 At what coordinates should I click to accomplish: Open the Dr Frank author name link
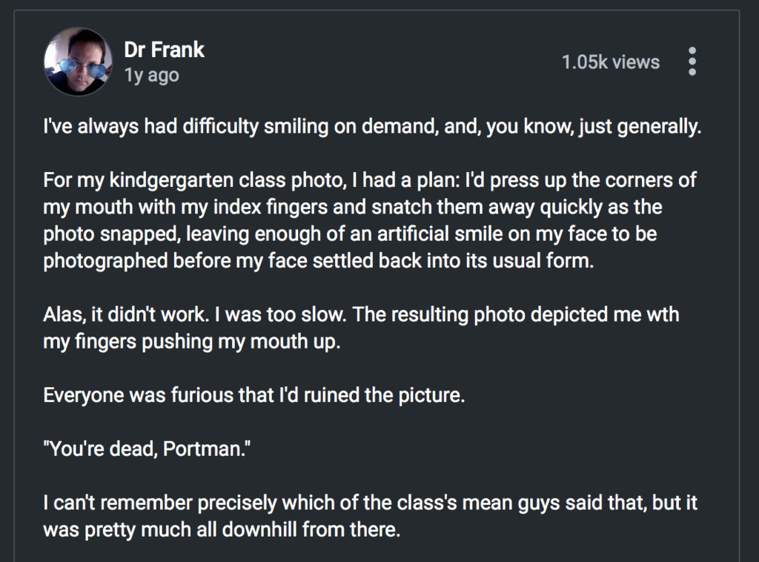164,50
